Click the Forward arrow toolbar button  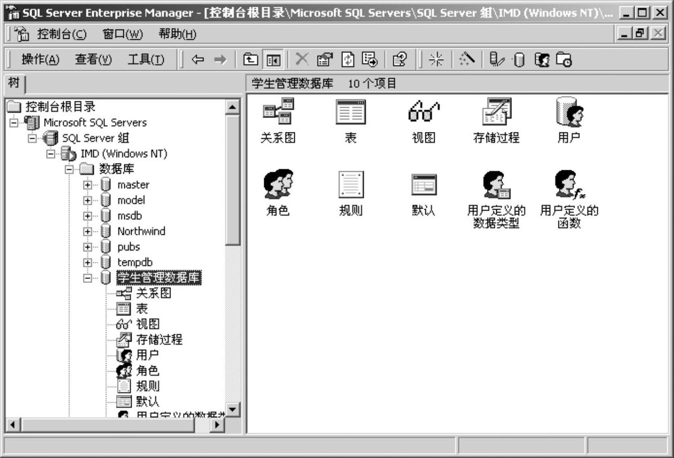220,60
